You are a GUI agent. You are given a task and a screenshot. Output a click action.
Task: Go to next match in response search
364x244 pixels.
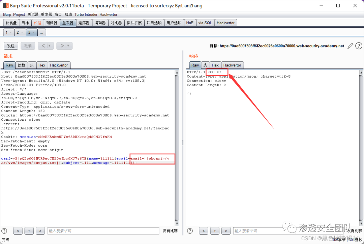226,231
